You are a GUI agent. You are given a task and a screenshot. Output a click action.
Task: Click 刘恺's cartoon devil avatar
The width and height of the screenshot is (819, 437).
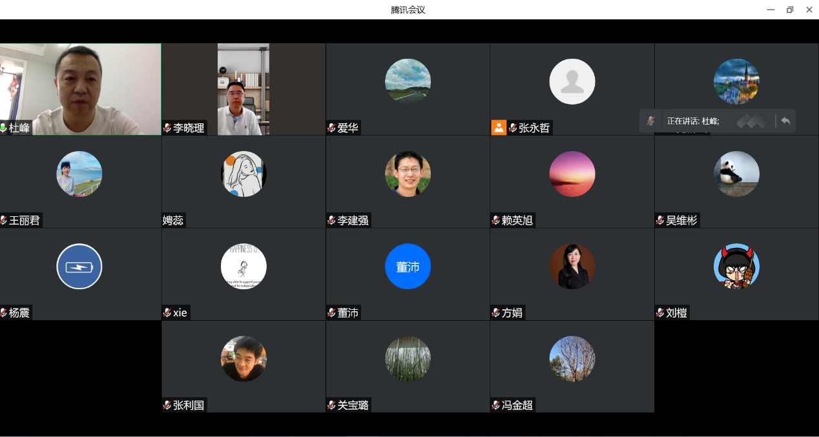pos(736,267)
